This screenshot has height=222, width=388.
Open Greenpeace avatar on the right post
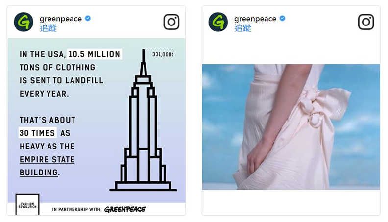point(218,22)
